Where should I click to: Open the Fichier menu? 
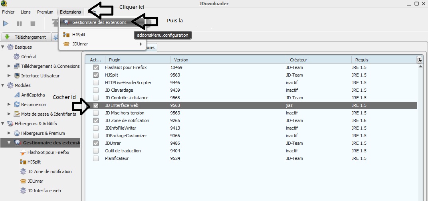point(8,12)
